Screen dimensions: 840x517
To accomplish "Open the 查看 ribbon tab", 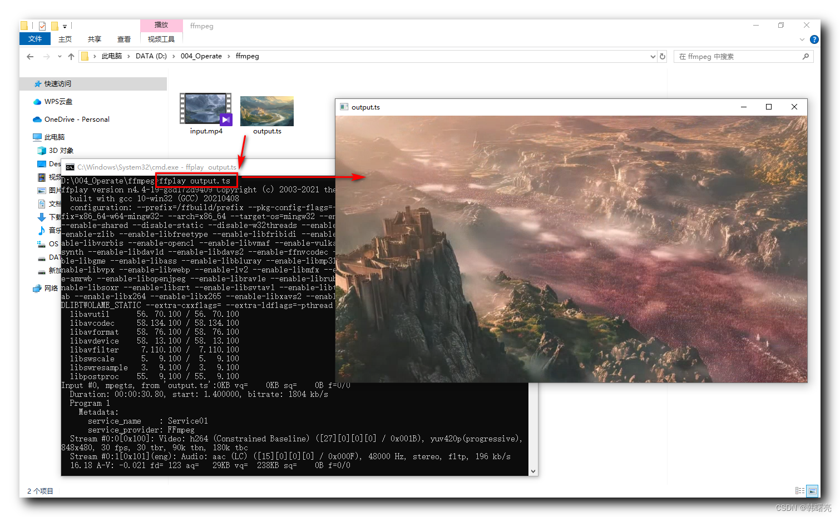I will [x=124, y=39].
